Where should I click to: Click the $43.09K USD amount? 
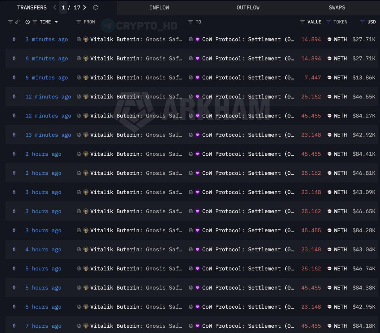point(364,192)
